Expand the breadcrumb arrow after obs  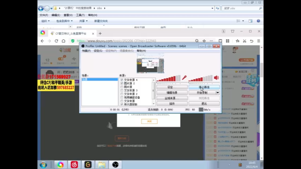105,8
